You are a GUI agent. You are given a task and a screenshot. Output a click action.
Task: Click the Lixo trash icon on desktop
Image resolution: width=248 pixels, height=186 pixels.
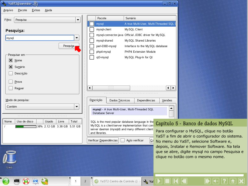pos(9,158)
